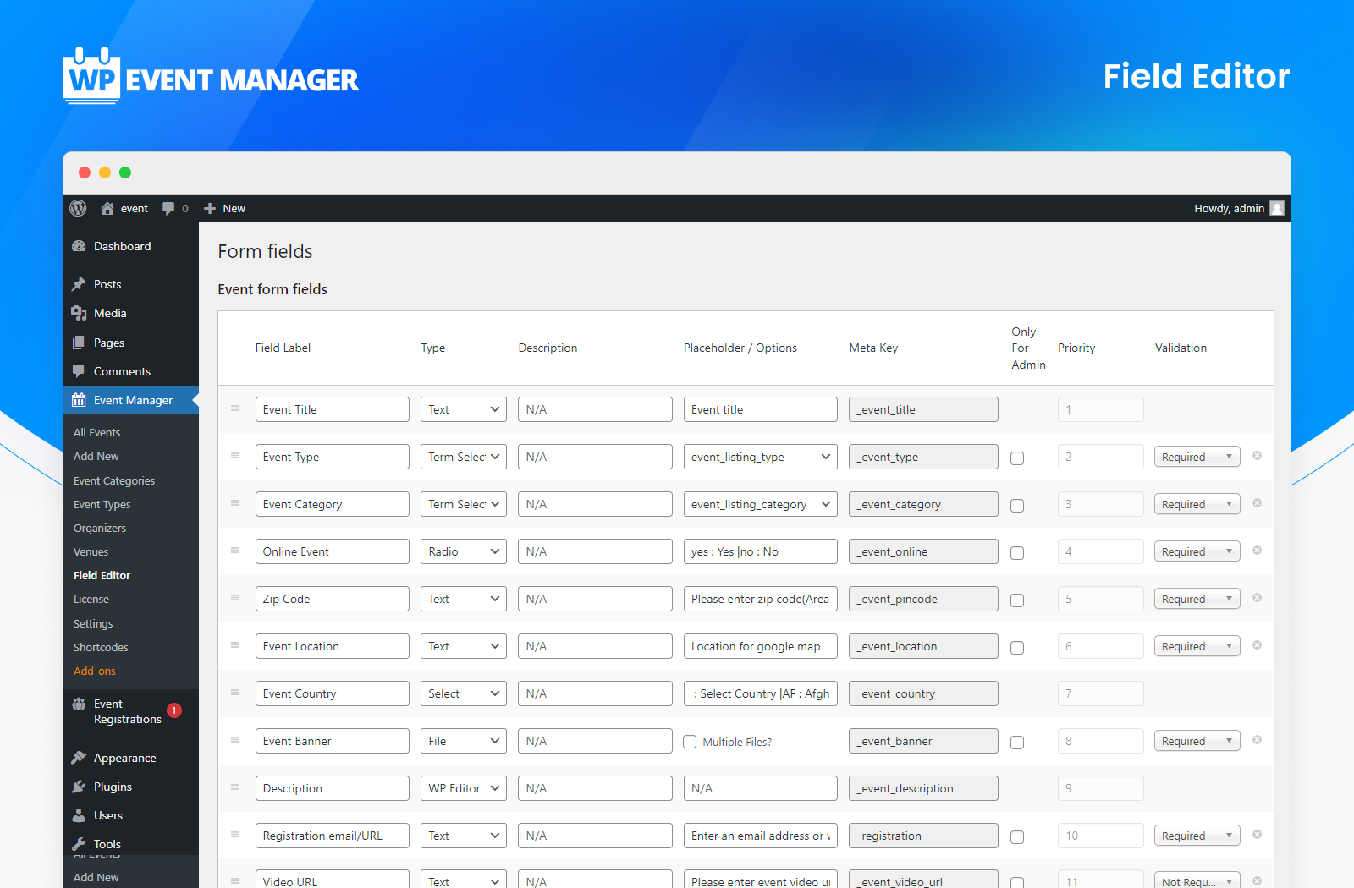Screen dimensions: 1354x888
Task: Click the _event_location meta key field
Action: (x=923, y=646)
